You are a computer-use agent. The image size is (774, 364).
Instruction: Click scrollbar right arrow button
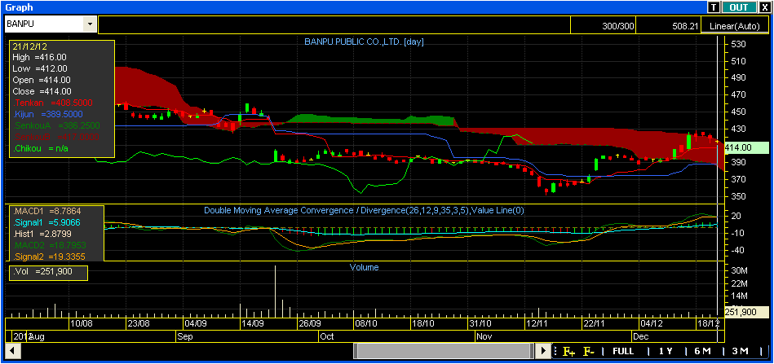(543, 351)
